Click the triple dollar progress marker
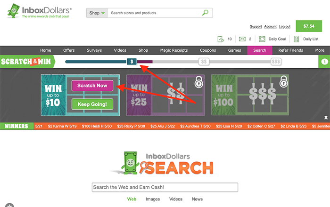The width and height of the screenshot is (330, 207). [x=276, y=62]
